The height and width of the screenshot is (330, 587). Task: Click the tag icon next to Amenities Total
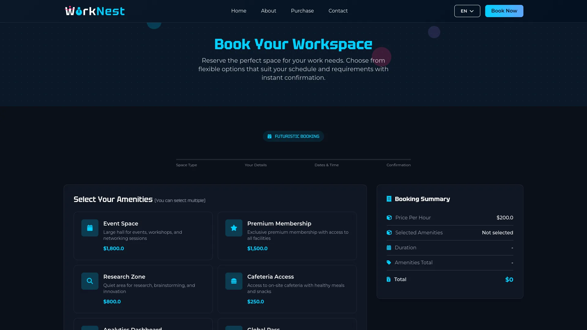coord(389,262)
